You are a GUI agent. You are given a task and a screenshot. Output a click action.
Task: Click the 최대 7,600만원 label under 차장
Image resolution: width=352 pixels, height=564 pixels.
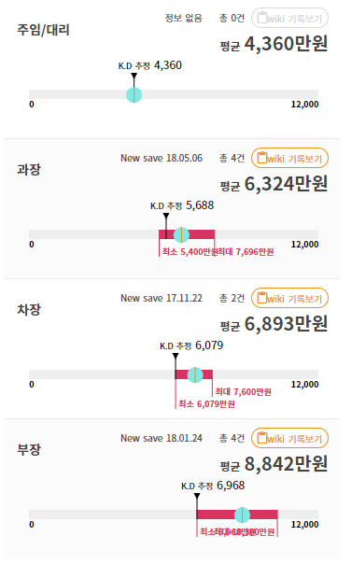(x=244, y=391)
